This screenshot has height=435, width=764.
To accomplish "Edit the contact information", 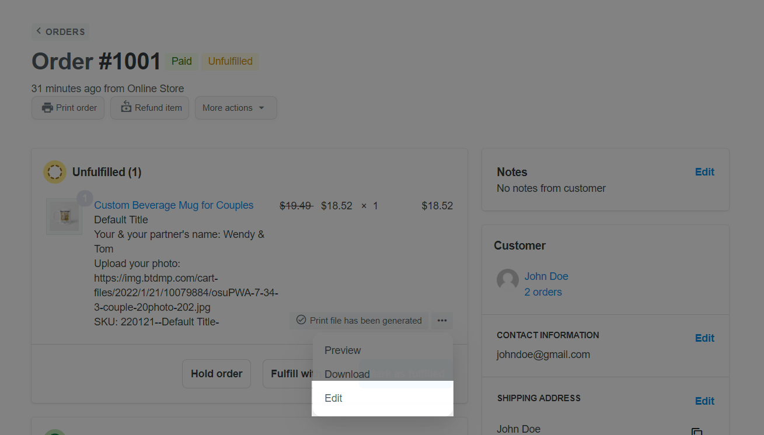I will [704, 338].
